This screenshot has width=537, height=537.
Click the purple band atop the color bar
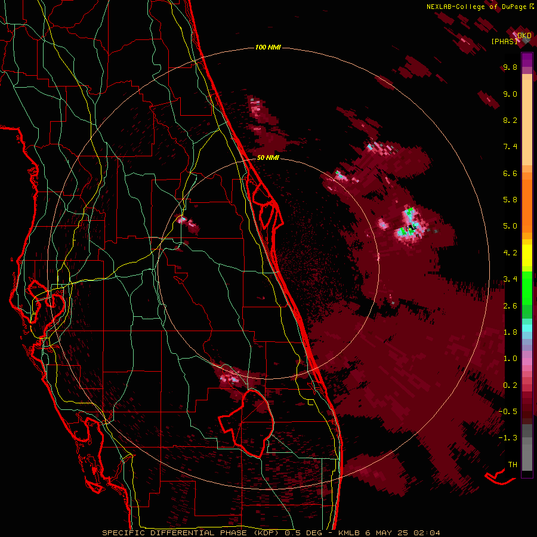click(x=527, y=60)
